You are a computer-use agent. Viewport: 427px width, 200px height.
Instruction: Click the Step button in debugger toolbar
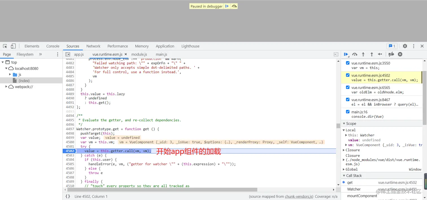pos(380,54)
